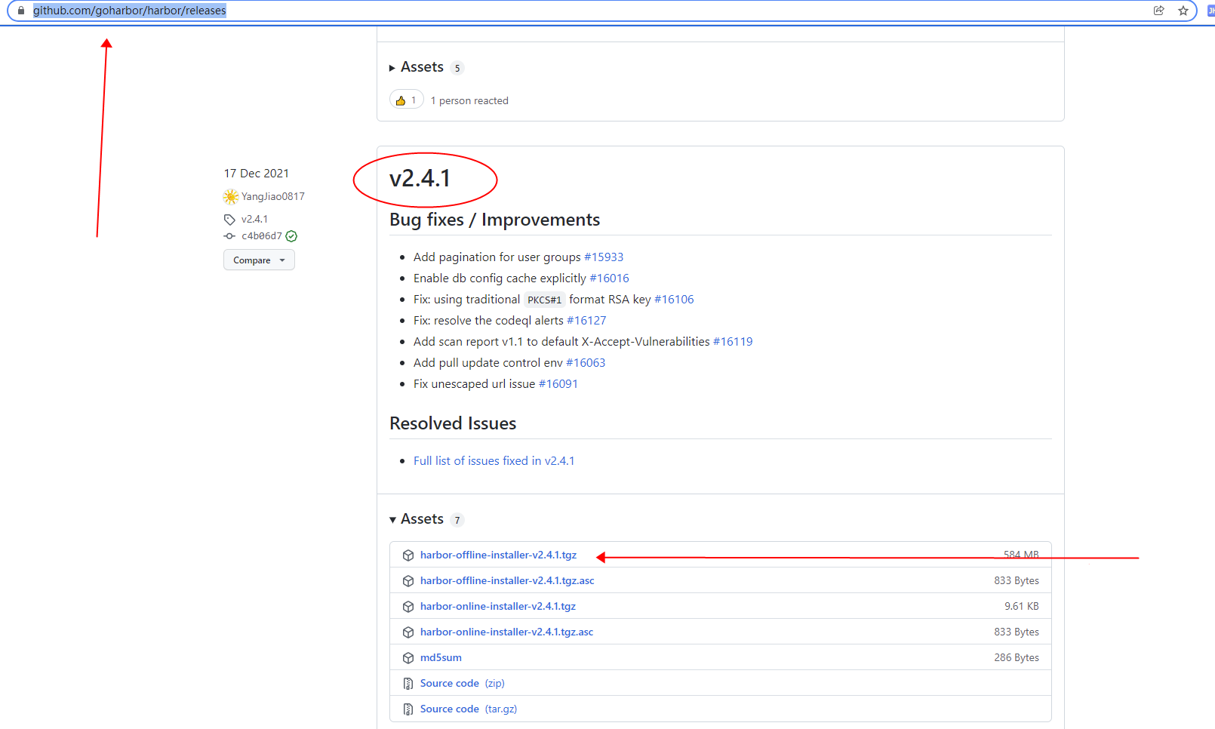Open pull request #16016

coord(609,278)
